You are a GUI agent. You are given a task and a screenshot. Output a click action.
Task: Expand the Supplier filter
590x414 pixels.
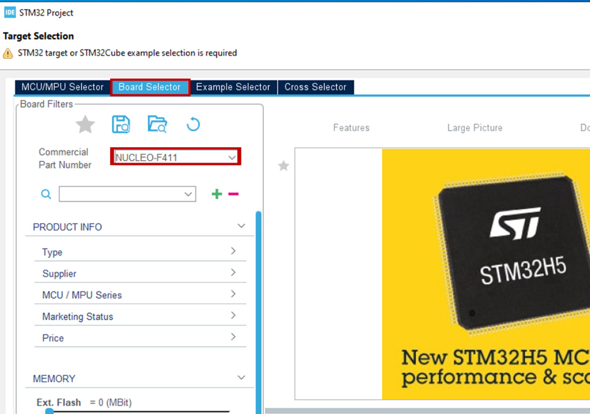233,272
